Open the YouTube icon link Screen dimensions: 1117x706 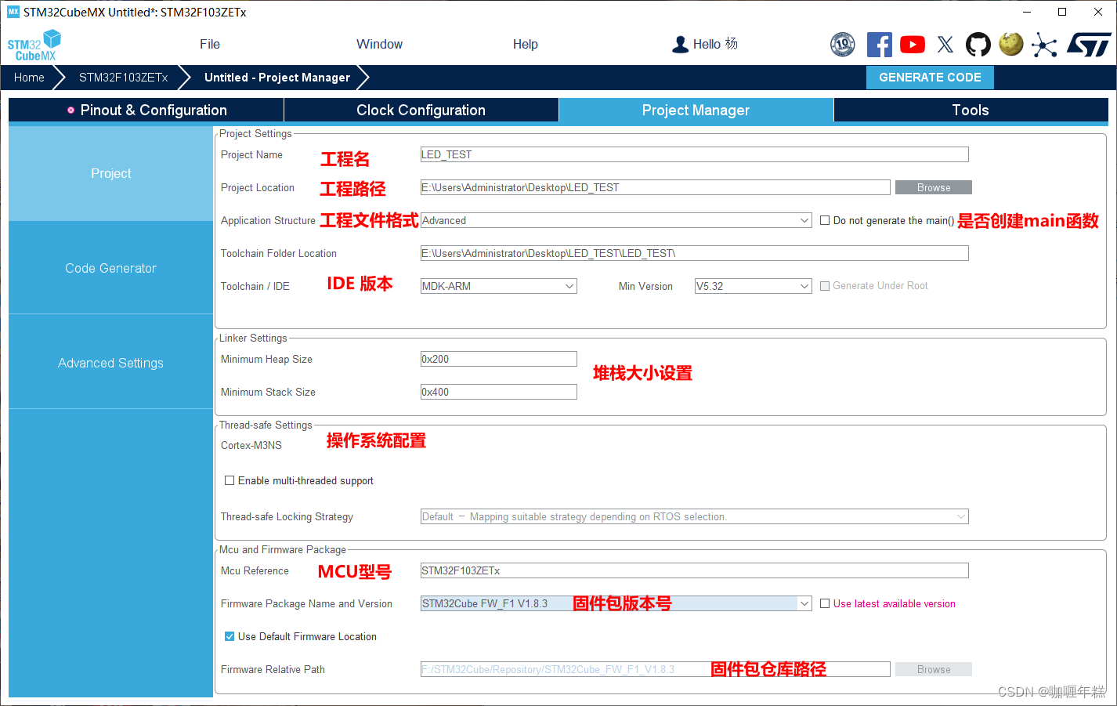(913, 45)
